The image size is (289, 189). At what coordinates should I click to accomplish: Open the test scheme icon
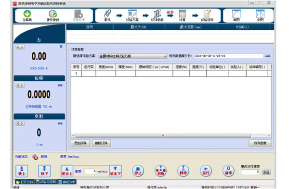[132, 14]
